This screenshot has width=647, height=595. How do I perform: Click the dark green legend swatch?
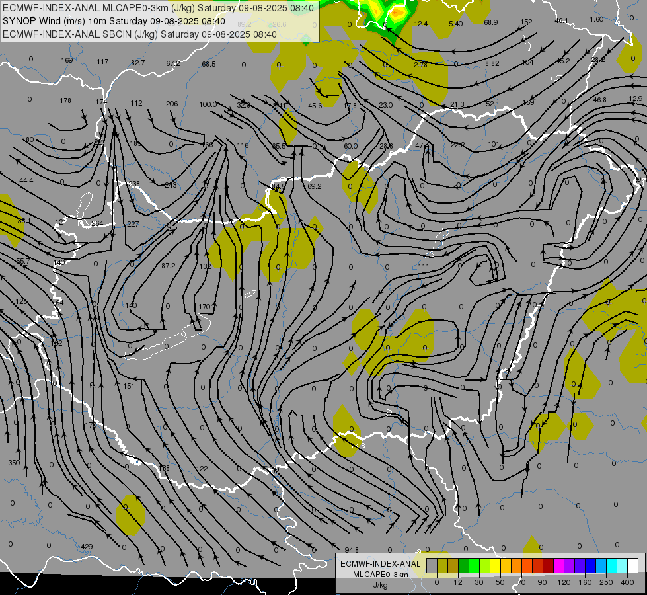pyautogui.click(x=464, y=566)
